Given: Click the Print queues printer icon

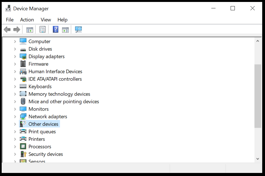Looking at the screenshot, I should coord(23,132).
